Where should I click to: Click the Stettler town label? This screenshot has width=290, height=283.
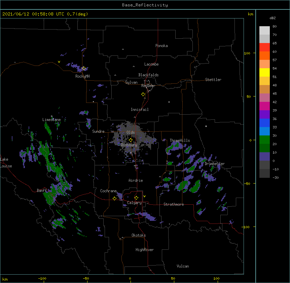213,80
